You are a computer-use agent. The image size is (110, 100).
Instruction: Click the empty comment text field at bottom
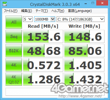click(55, 92)
